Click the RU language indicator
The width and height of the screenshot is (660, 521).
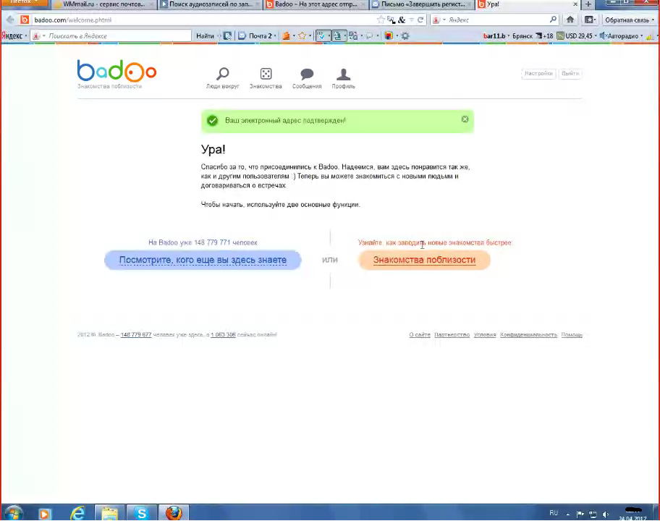click(x=554, y=513)
